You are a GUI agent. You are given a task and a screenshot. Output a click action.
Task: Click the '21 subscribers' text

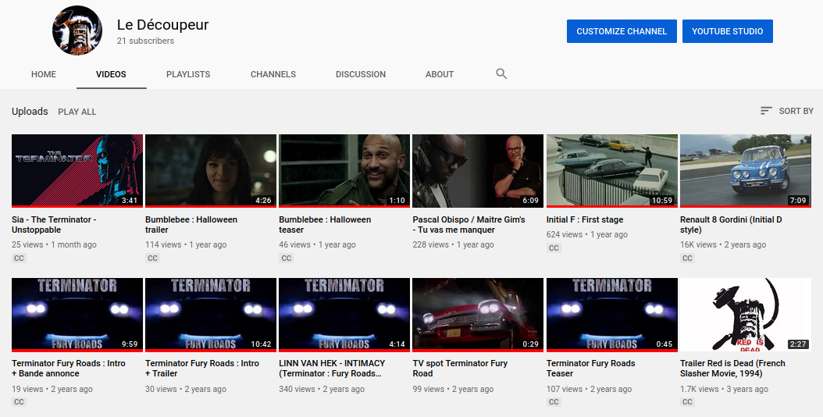pyautogui.click(x=145, y=41)
